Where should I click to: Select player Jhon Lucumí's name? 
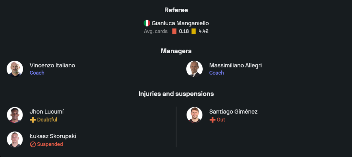(x=46, y=111)
